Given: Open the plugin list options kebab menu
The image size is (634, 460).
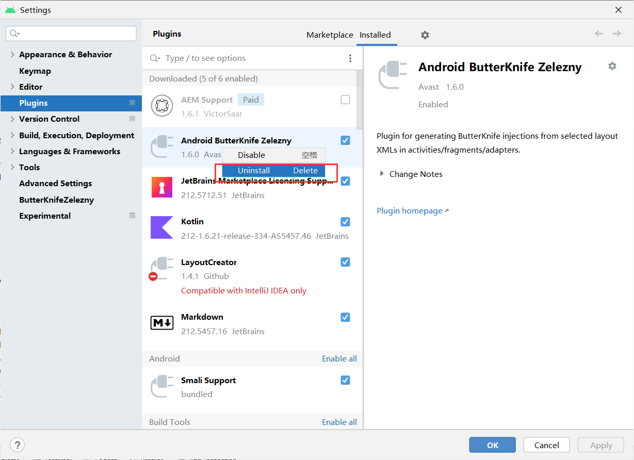Looking at the screenshot, I should tap(350, 58).
